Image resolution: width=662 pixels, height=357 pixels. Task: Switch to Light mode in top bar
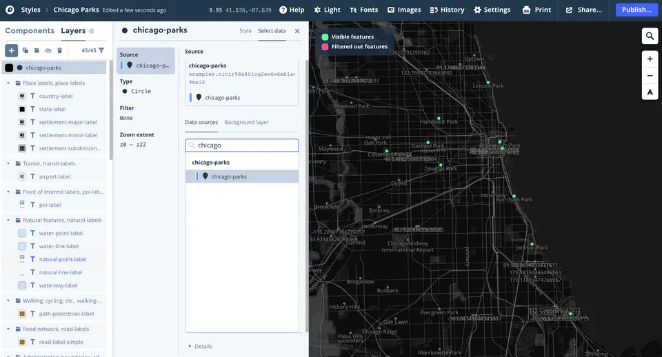pos(327,10)
